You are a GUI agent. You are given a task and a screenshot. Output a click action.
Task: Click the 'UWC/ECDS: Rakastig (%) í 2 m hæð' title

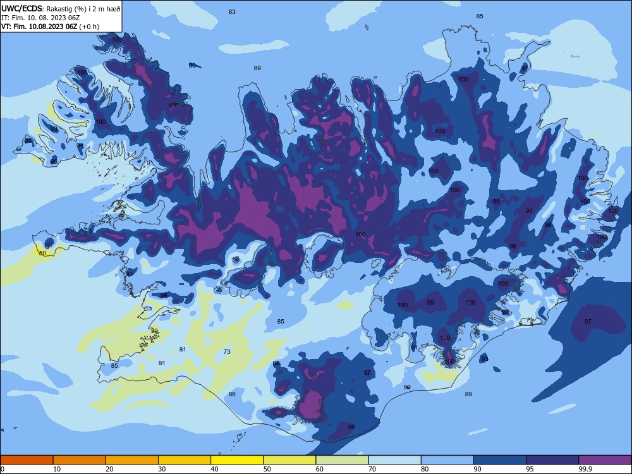click(x=61, y=8)
